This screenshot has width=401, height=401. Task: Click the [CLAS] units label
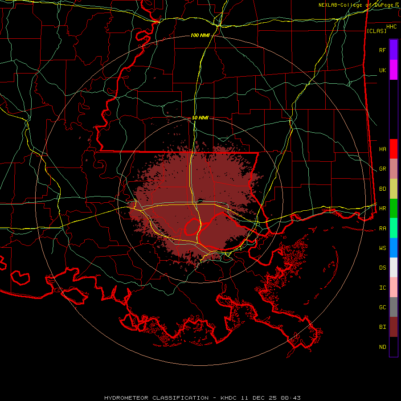(376, 31)
